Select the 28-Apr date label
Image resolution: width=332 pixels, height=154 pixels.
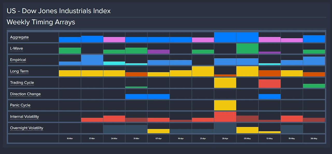coord(225,139)
